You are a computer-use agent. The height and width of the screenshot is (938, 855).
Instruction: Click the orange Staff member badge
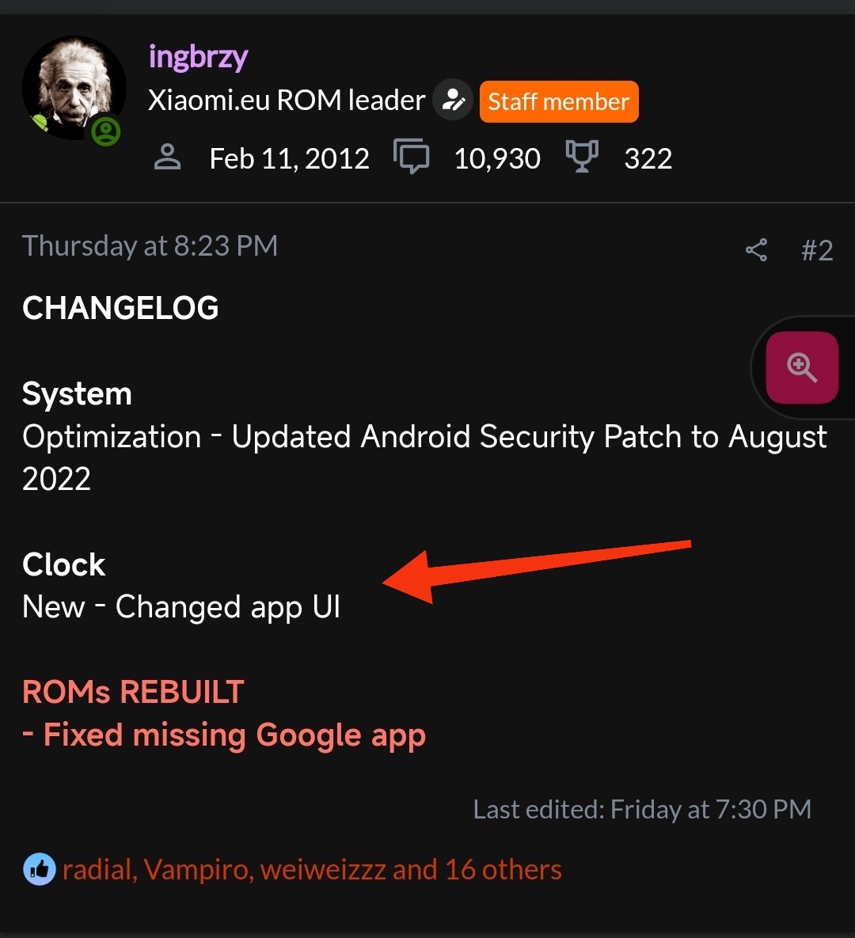[x=559, y=101]
